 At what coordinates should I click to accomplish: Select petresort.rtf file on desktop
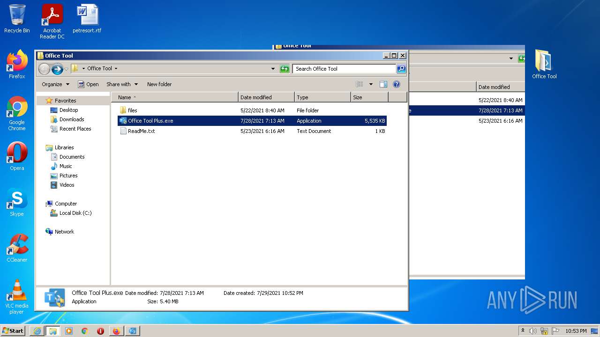(x=87, y=19)
